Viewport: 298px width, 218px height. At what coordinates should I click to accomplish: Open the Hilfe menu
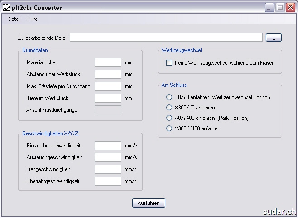(33, 19)
